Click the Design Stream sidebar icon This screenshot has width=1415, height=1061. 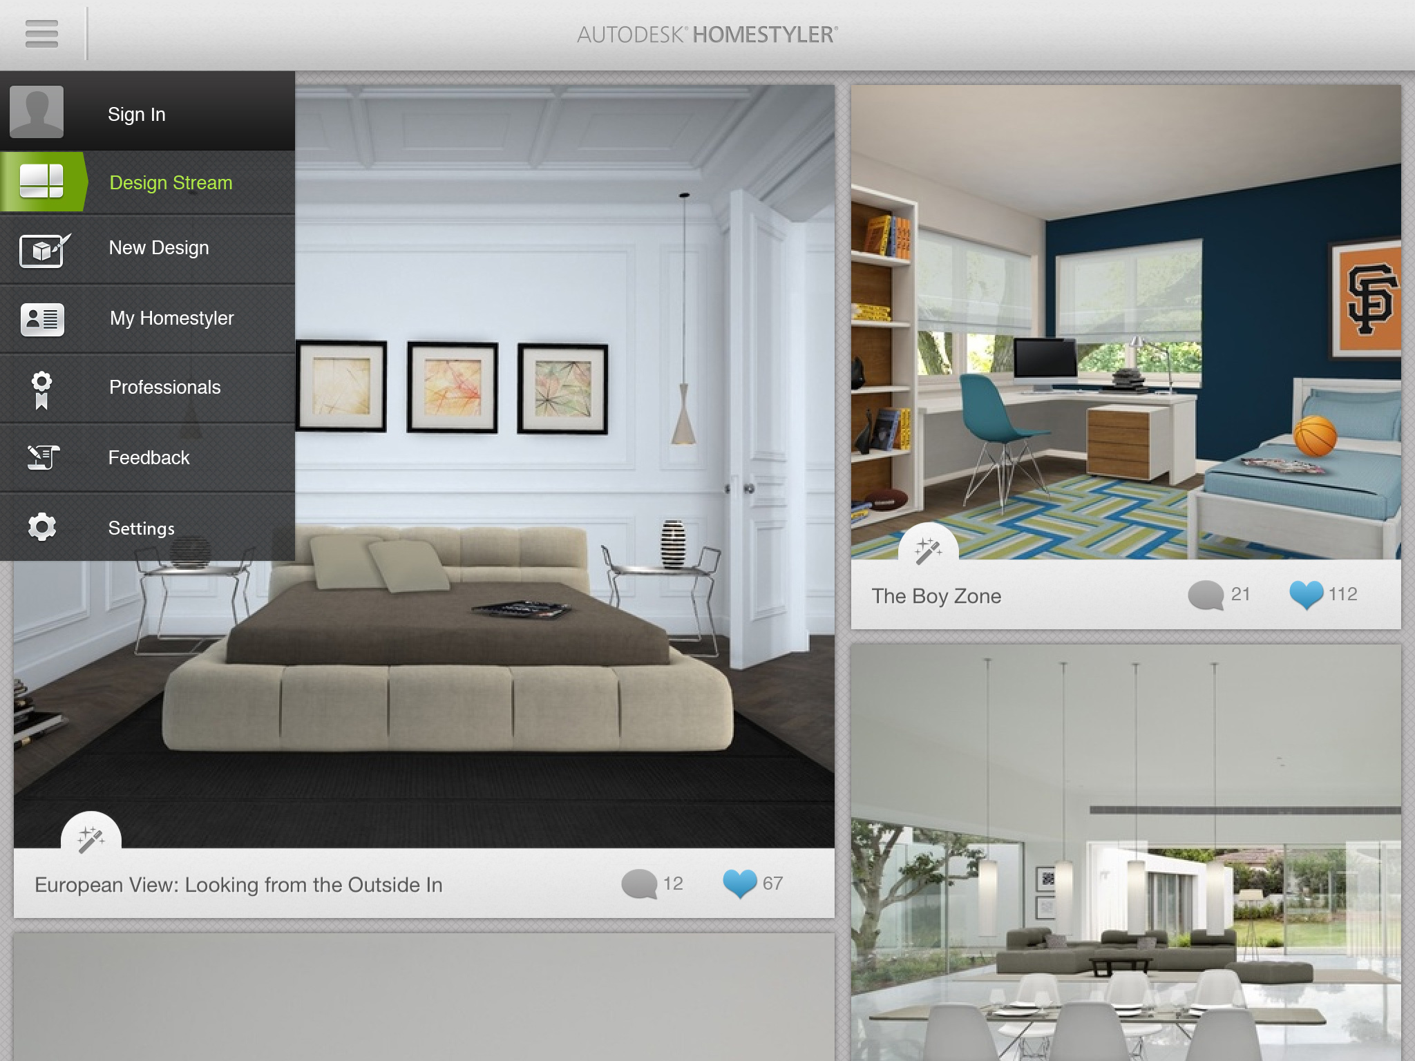coord(41,182)
